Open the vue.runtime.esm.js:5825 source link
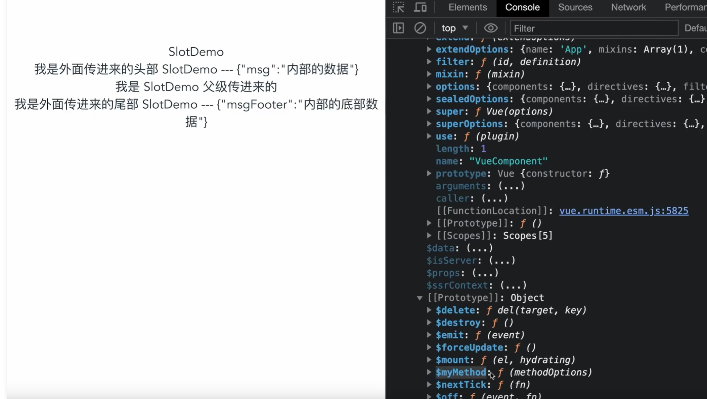Screen dimensions: 707x399 (623, 211)
